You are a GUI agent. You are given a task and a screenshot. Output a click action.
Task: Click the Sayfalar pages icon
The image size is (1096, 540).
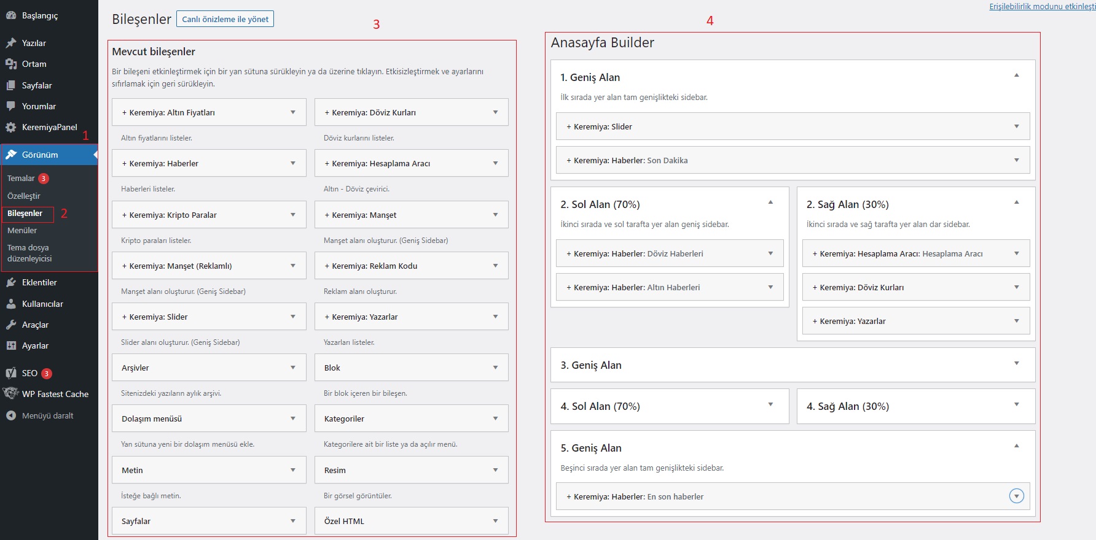tap(11, 85)
